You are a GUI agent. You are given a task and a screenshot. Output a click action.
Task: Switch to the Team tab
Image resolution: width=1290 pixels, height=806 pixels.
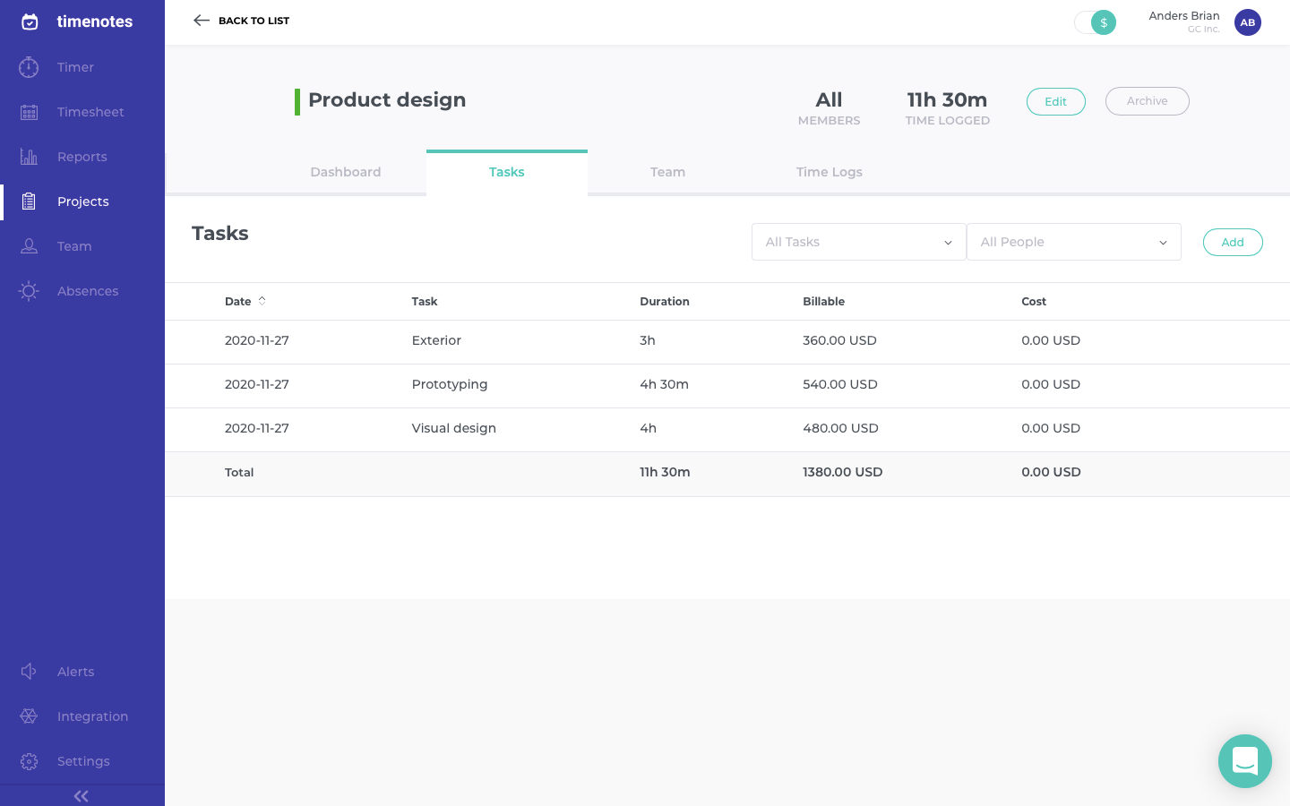[668, 172]
